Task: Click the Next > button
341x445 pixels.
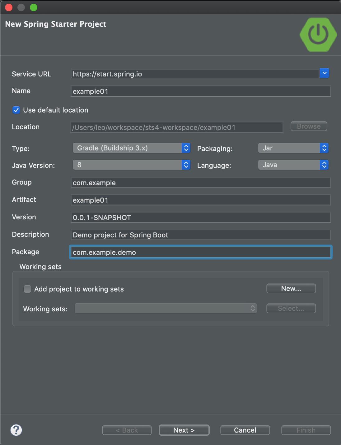Action: (x=184, y=430)
